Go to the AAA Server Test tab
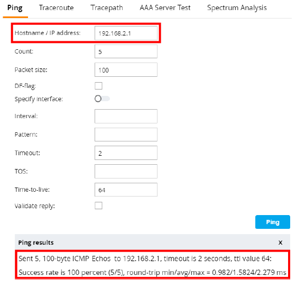 [165, 8]
